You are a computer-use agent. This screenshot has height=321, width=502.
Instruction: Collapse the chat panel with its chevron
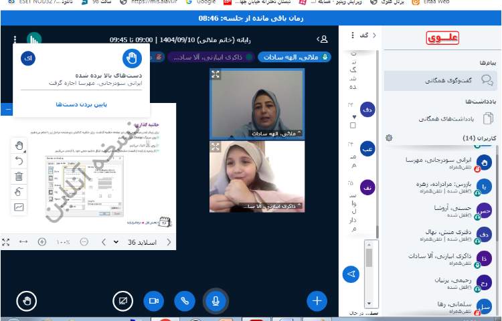[x=374, y=35]
